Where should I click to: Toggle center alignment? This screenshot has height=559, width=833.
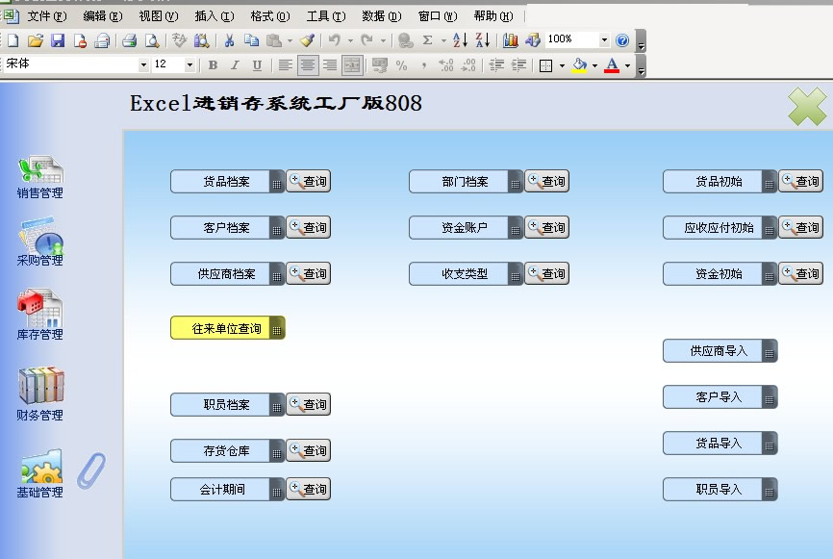point(308,65)
